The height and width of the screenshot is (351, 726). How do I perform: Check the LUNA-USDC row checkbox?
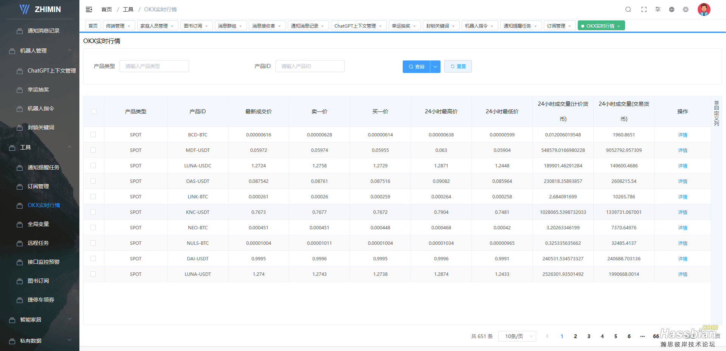(93, 165)
